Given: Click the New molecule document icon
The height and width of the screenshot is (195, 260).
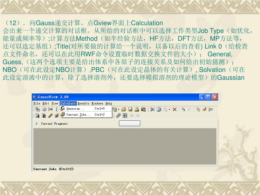Looking at the screenshot, I should (115, 109).
